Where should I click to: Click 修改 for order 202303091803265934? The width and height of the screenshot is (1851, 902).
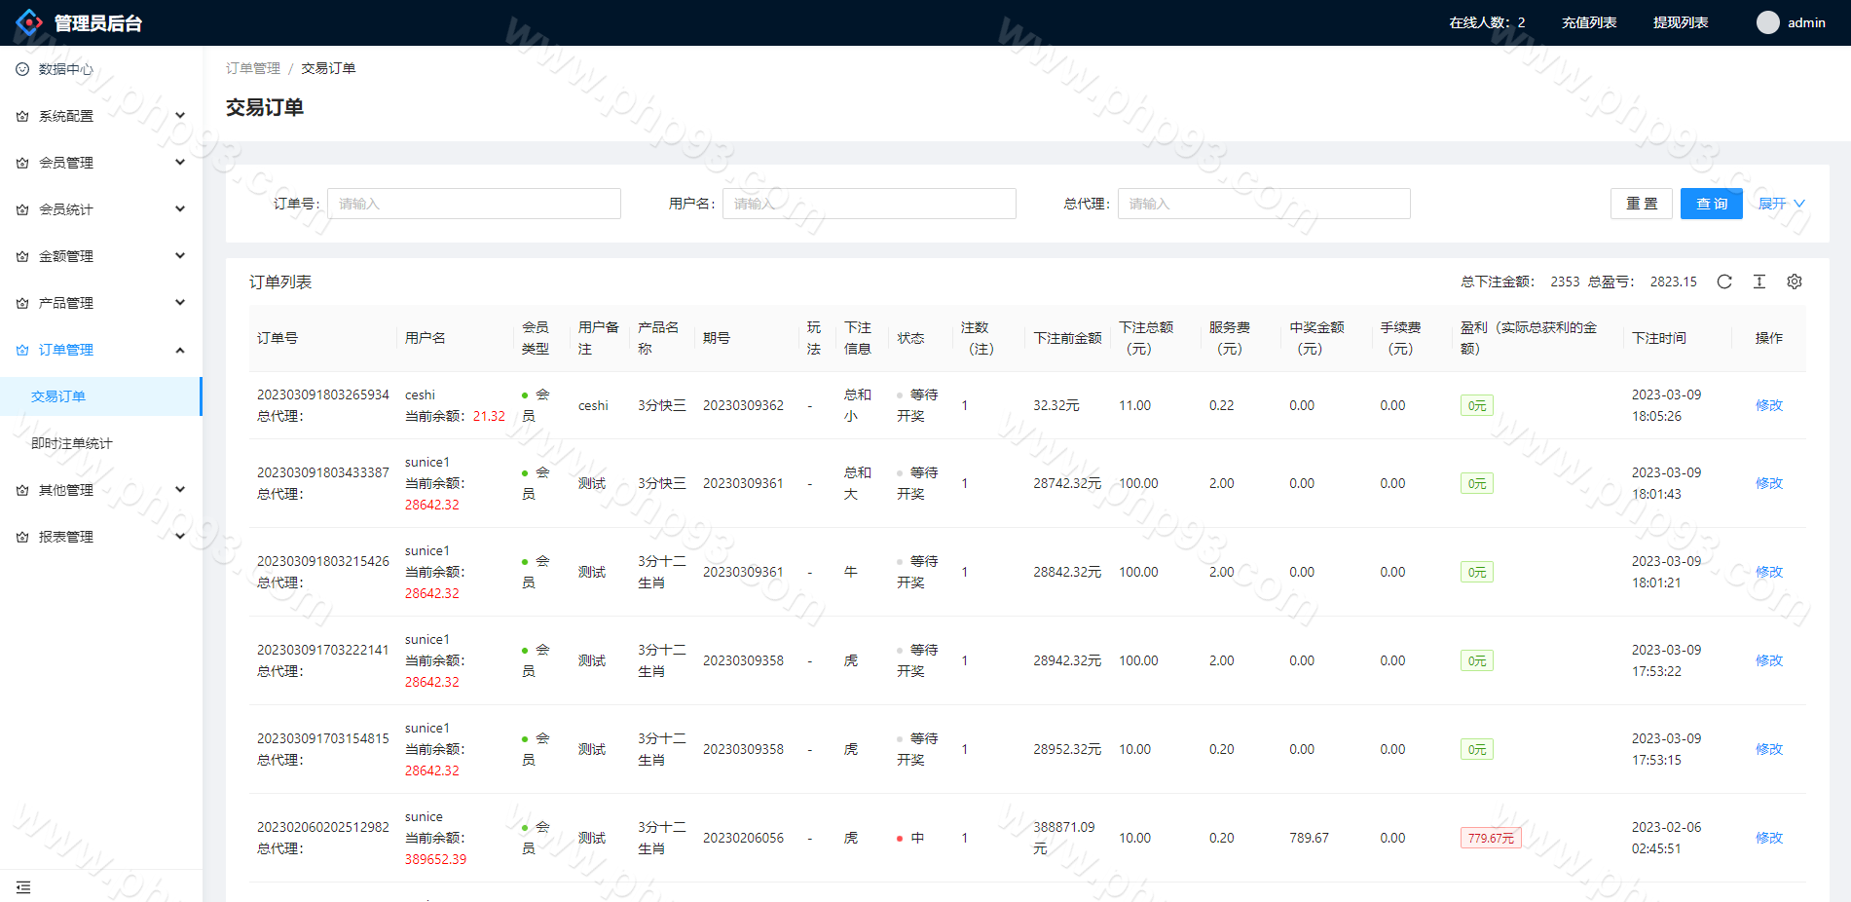pyautogui.click(x=1768, y=405)
